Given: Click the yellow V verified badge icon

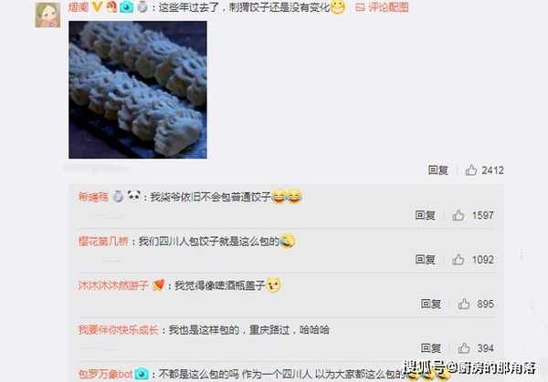Looking at the screenshot, I should click(x=97, y=7).
